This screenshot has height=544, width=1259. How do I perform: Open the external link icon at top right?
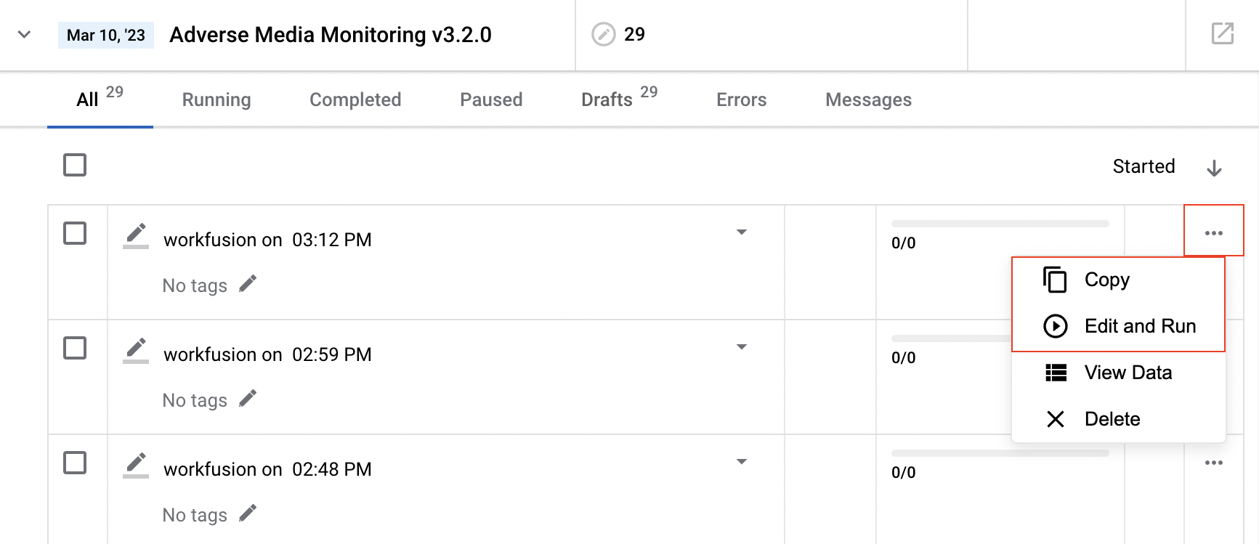pos(1223,33)
